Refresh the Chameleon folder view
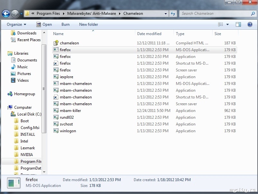258x194 pixels. [x=173, y=14]
